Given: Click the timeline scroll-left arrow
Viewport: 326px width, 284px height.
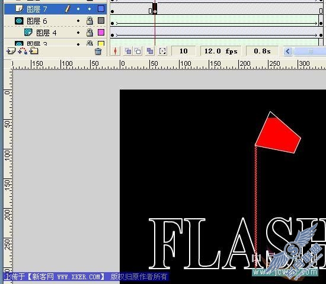Looking at the screenshot, I should click(x=288, y=51).
